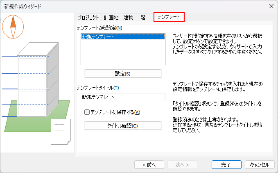Click the 次へ> button
The height and width of the screenshot is (173, 278).
[182, 164]
